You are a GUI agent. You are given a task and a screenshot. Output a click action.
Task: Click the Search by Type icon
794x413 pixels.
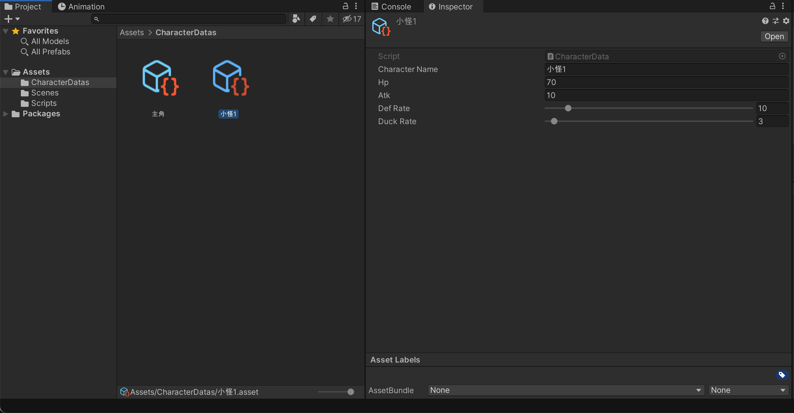(296, 19)
